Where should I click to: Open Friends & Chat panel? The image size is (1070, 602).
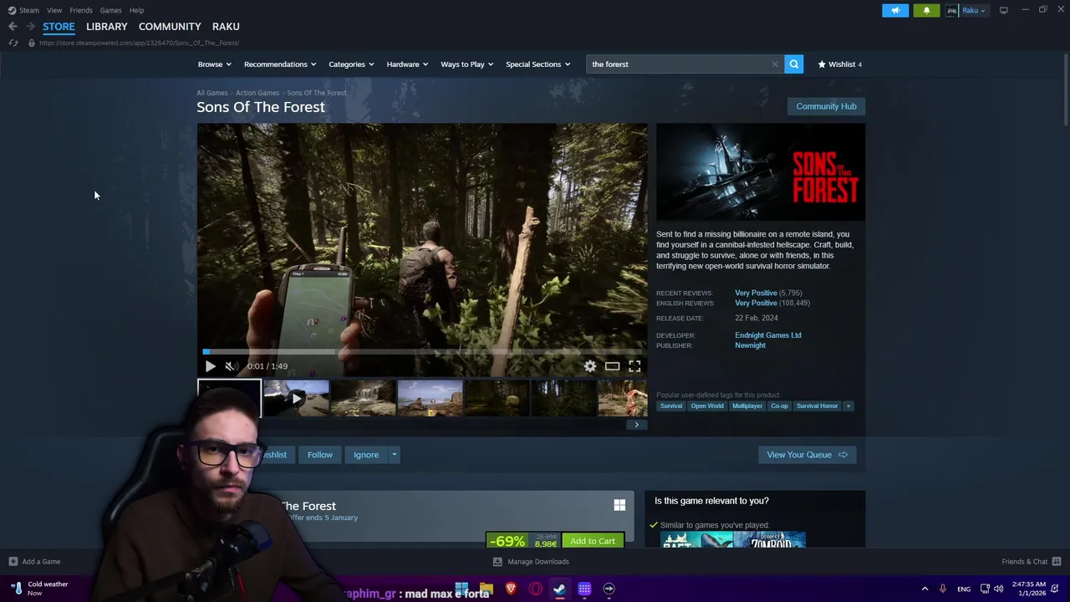(x=1031, y=562)
